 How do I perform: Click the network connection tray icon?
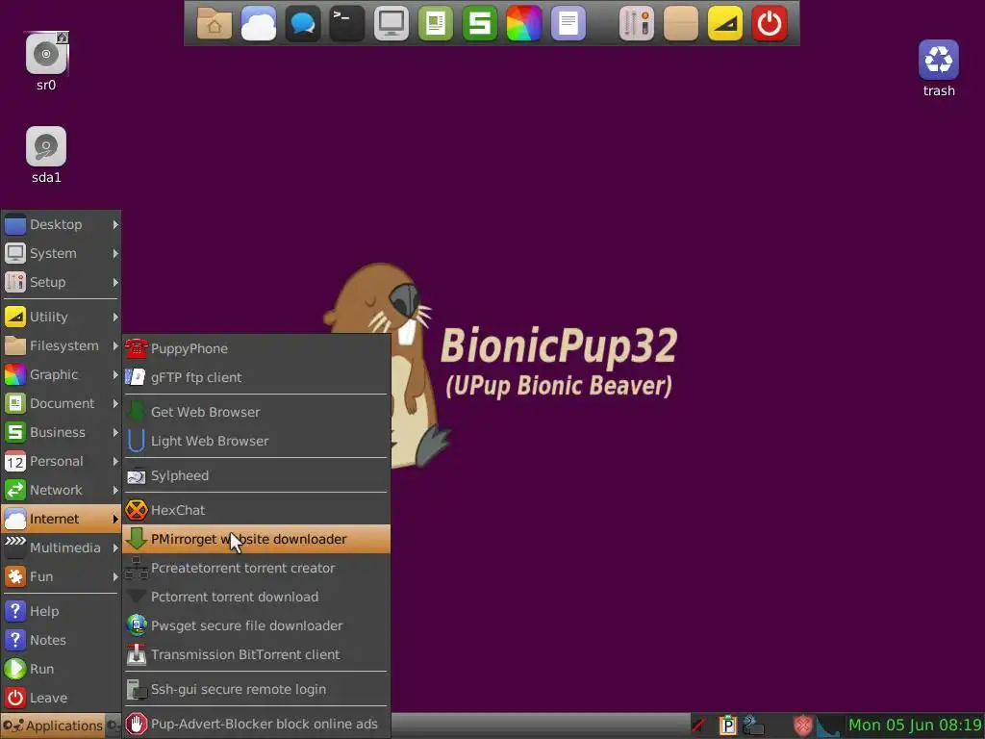click(753, 726)
